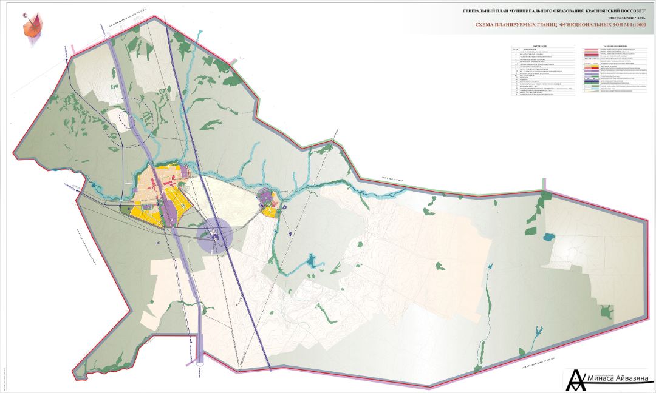Click the 'утверждаемая часть' subtitle
The width and height of the screenshot is (656, 393).
[x=627, y=18]
